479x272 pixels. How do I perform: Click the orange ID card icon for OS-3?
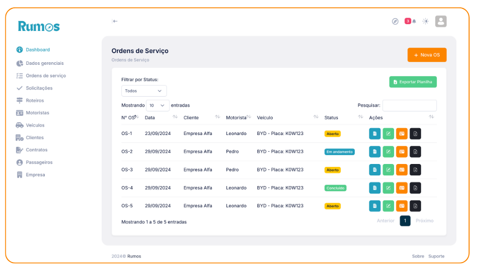click(402, 170)
